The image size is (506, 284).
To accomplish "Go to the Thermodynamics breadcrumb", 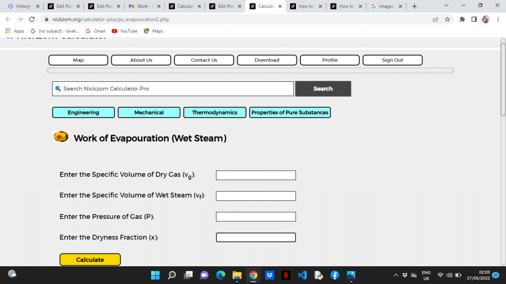I will coord(214,112).
